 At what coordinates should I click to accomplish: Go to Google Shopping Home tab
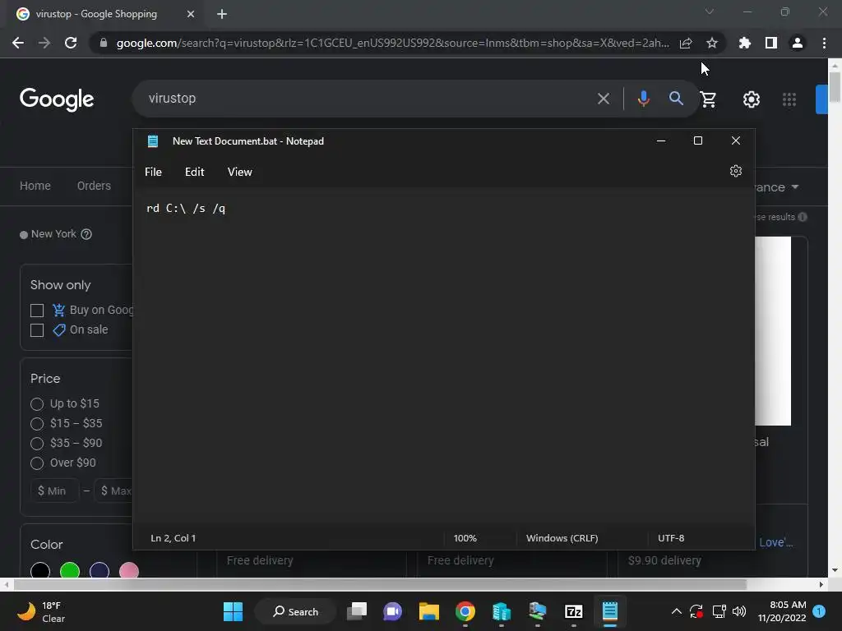click(35, 186)
